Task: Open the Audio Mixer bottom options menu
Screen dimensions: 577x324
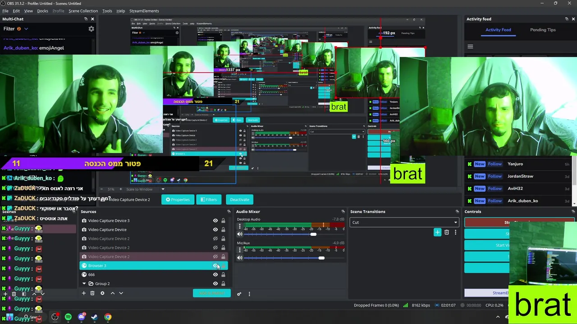Action: pos(249,294)
